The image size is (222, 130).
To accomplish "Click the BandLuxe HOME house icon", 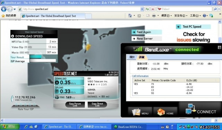I will point(161,112).
